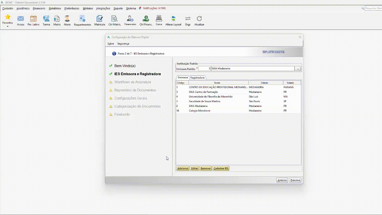Image resolution: width=382 pixels, height=215 pixels.
Task: Select row Centro de Educação Profissional Medianeira
Action: click(238, 87)
